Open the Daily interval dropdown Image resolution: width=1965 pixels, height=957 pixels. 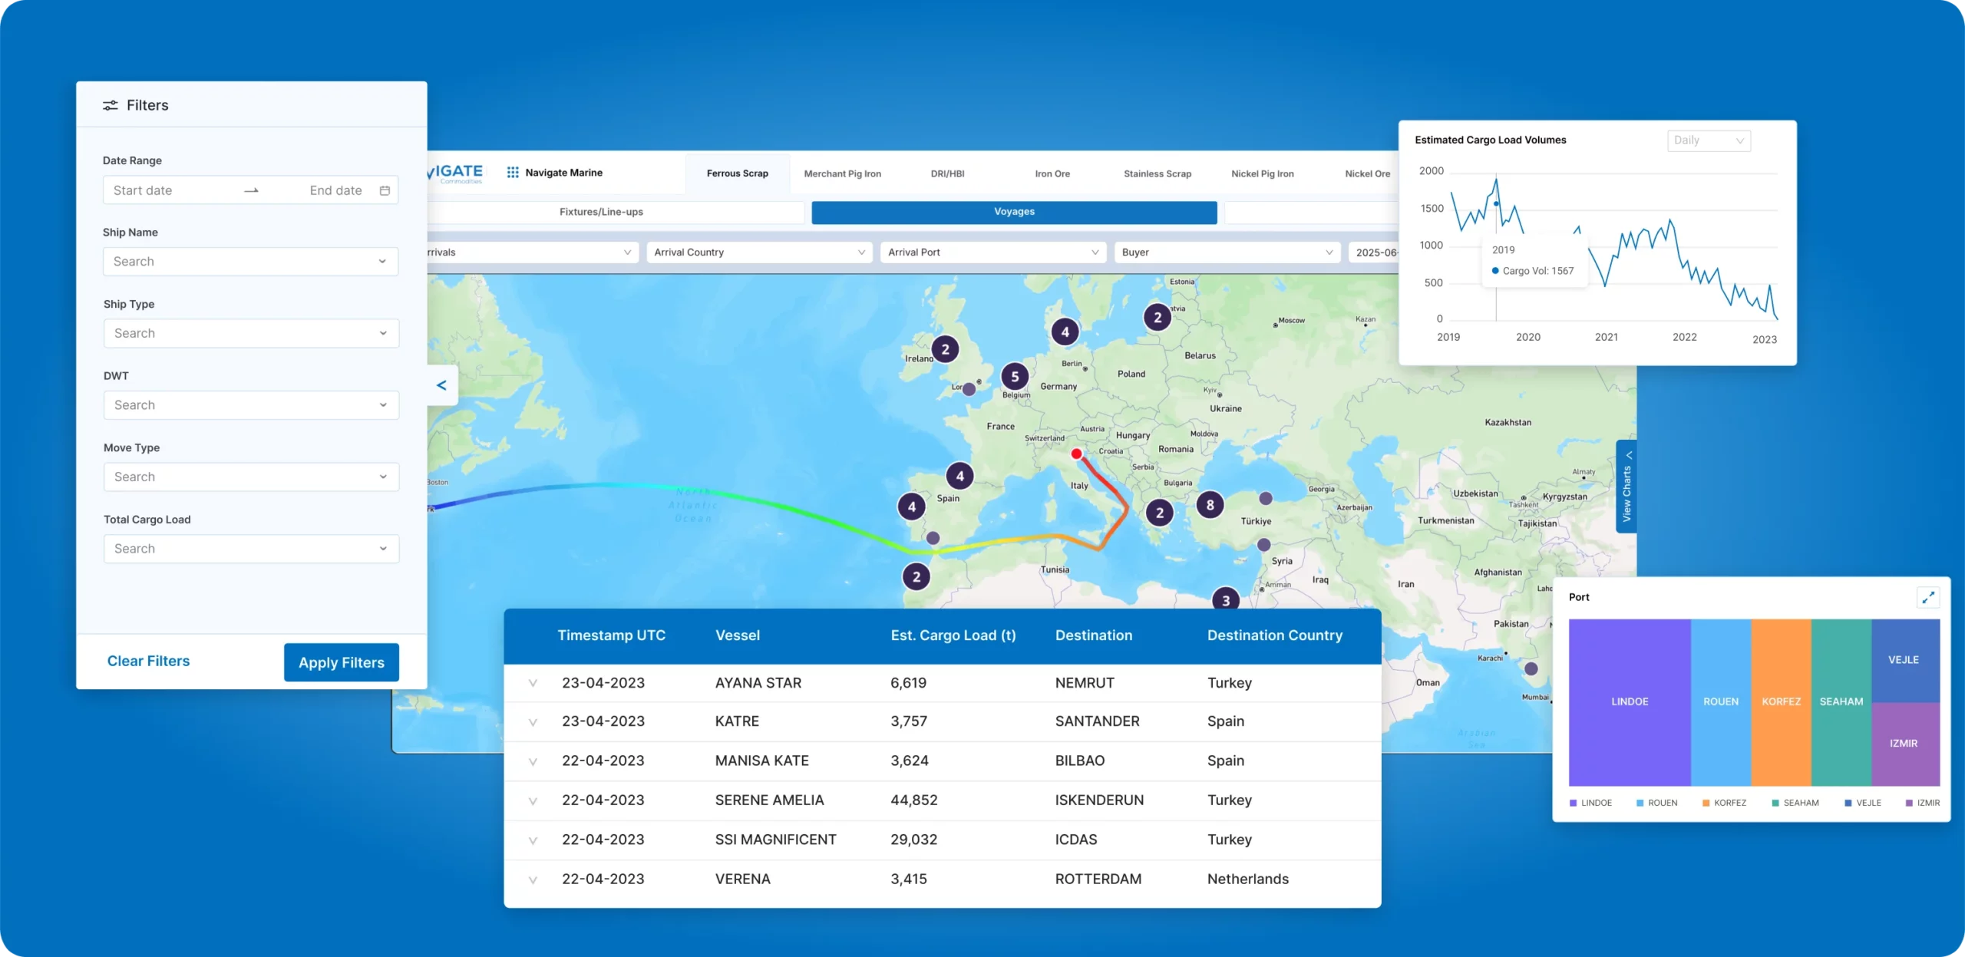1708,140
